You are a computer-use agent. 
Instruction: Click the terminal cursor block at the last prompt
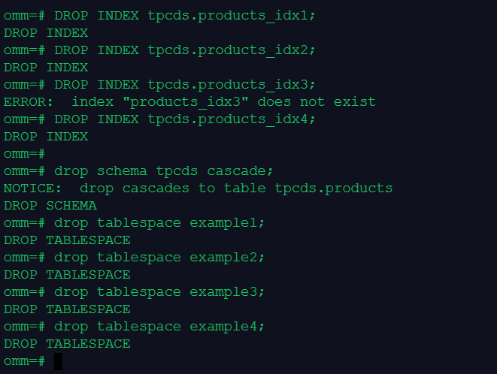(59, 361)
